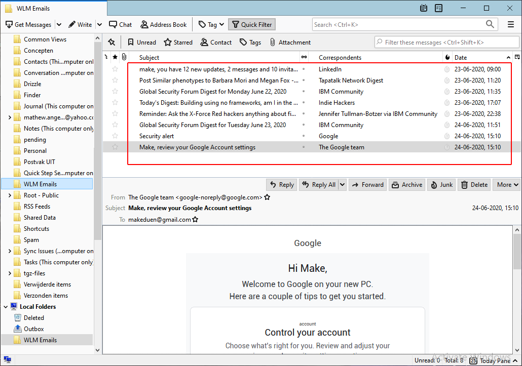Open Chat from toolbar
The width and height of the screenshot is (522, 366).
[121, 25]
